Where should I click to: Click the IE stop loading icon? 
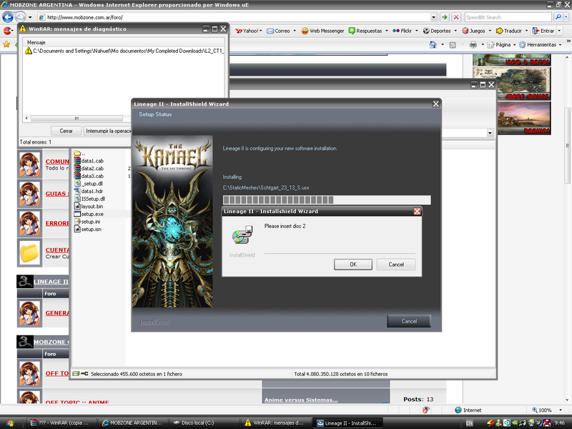[456, 16]
